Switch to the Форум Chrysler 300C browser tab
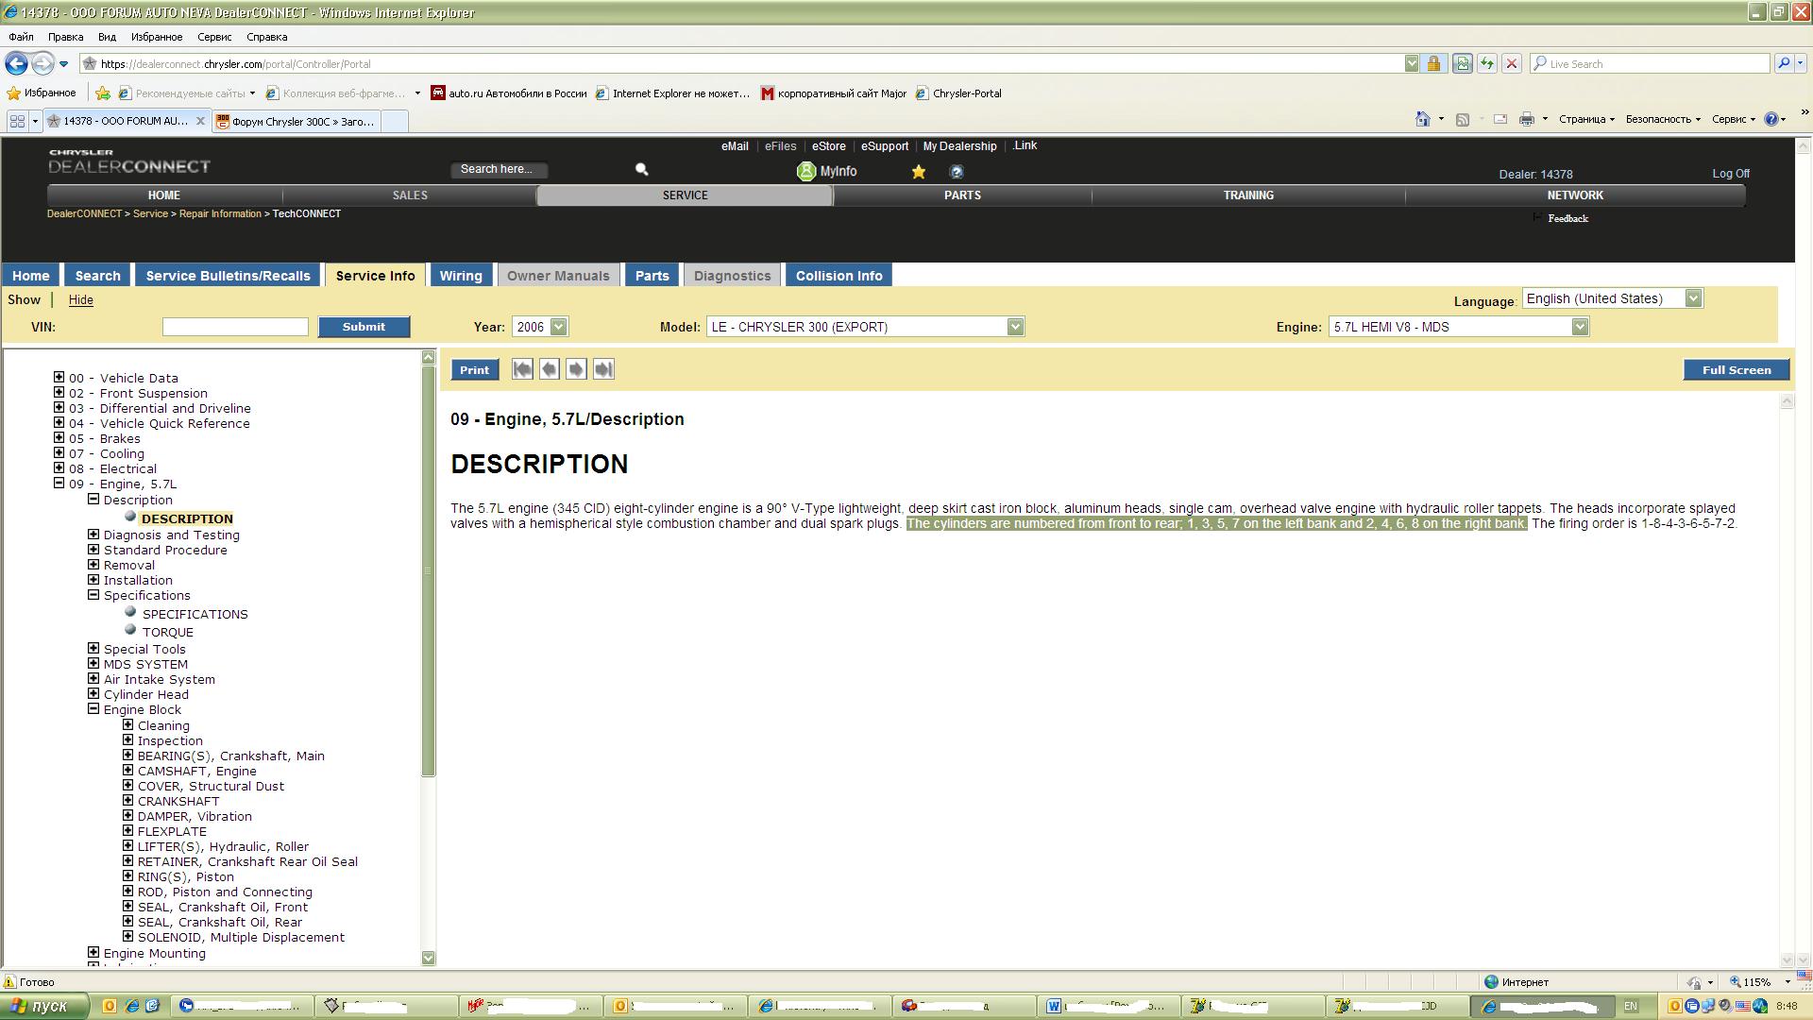This screenshot has height=1020, width=1813. pyautogui.click(x=297, y=121)
